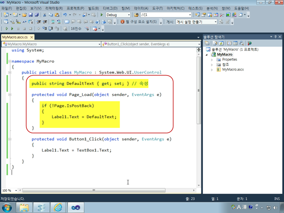Click the Breakpoints window icon in debug toolbar
This screenshot has width=284, height=213.
click(95, 29)
